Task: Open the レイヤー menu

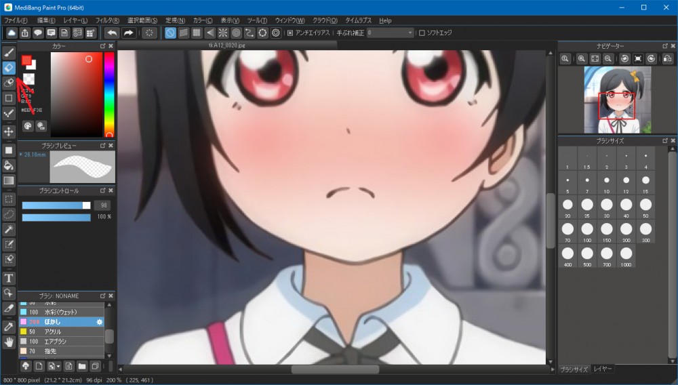Action: pos(75,20)
